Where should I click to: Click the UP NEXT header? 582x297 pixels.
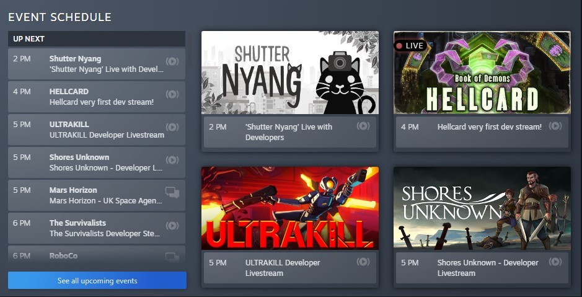97,38
